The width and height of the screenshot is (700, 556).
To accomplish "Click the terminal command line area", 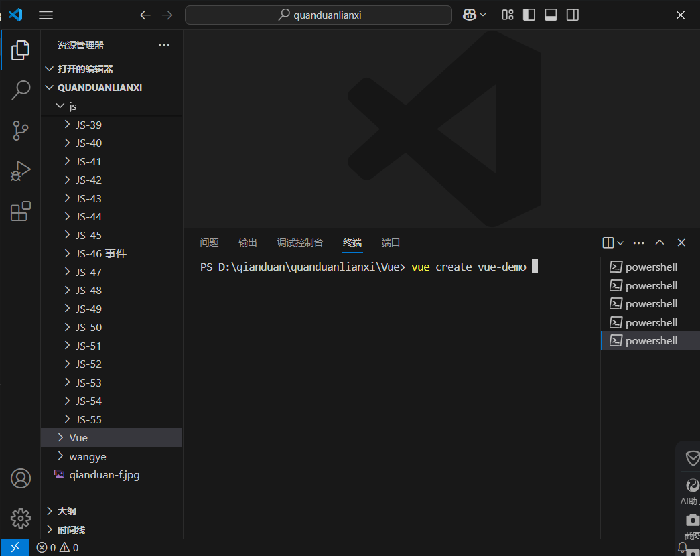I will pyautogui.click(x=368, y=267).
